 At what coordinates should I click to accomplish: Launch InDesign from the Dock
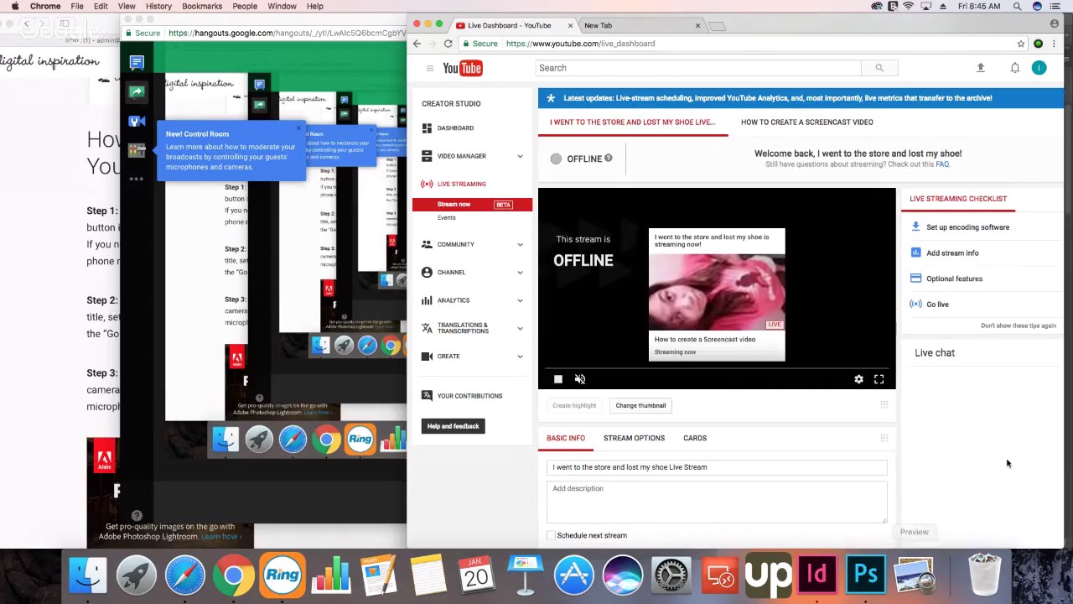[x=817, y=575]
